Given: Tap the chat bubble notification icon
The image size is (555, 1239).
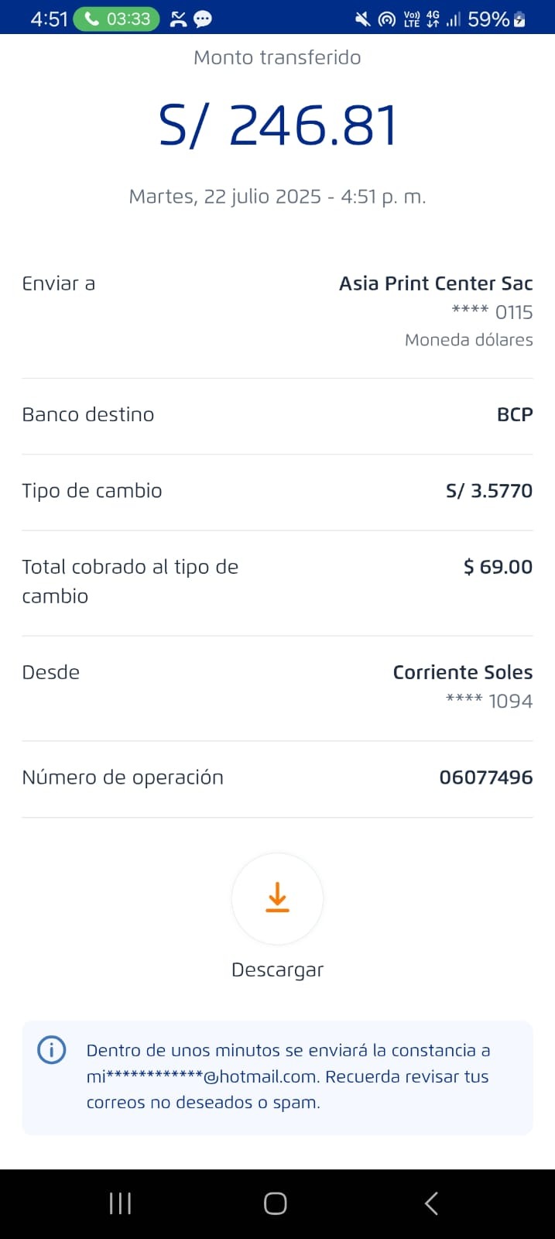Looking at the screenshot, I should (x=203, y=19).
